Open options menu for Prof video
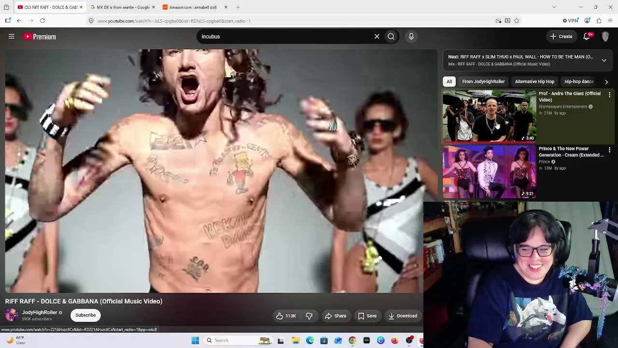This screenshot has height=348, width=618. click(x=609, y=95)
